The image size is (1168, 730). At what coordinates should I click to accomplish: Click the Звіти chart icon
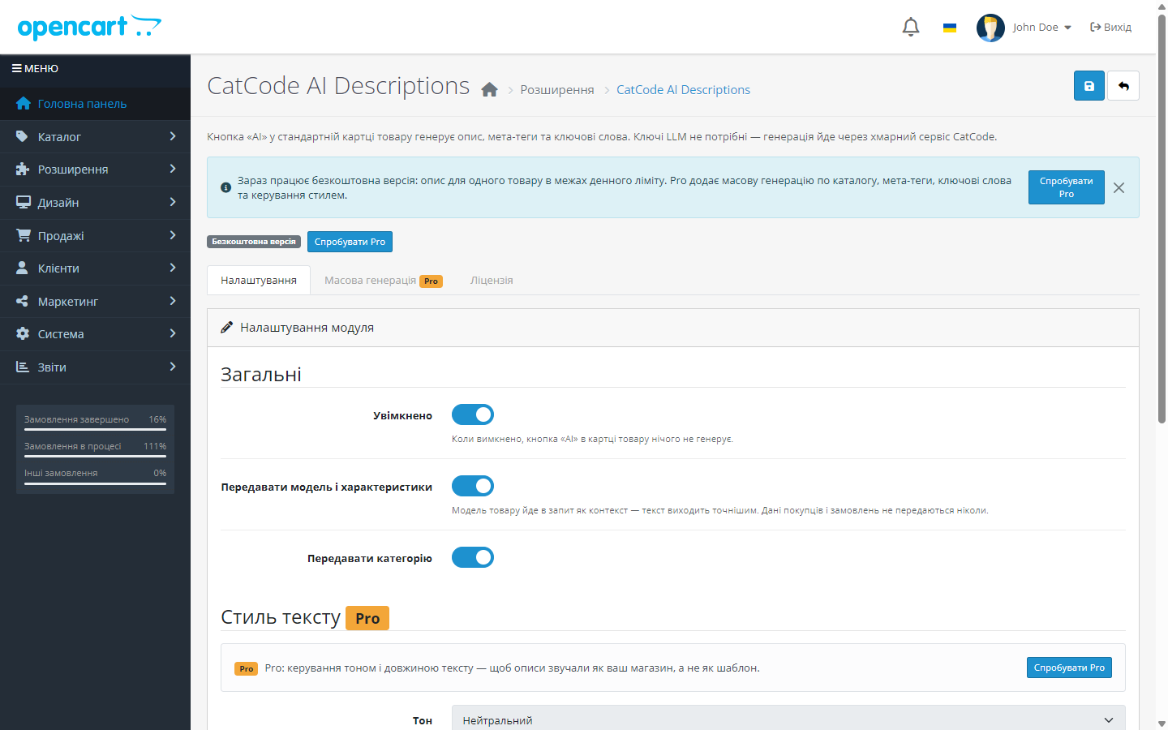coord(23,367)
